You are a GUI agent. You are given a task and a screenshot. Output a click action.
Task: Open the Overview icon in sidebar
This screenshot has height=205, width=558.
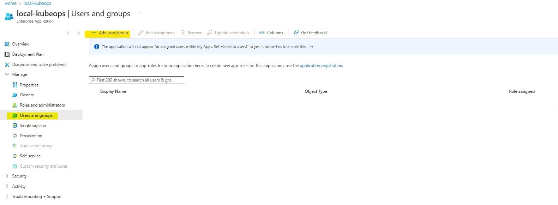7,44
